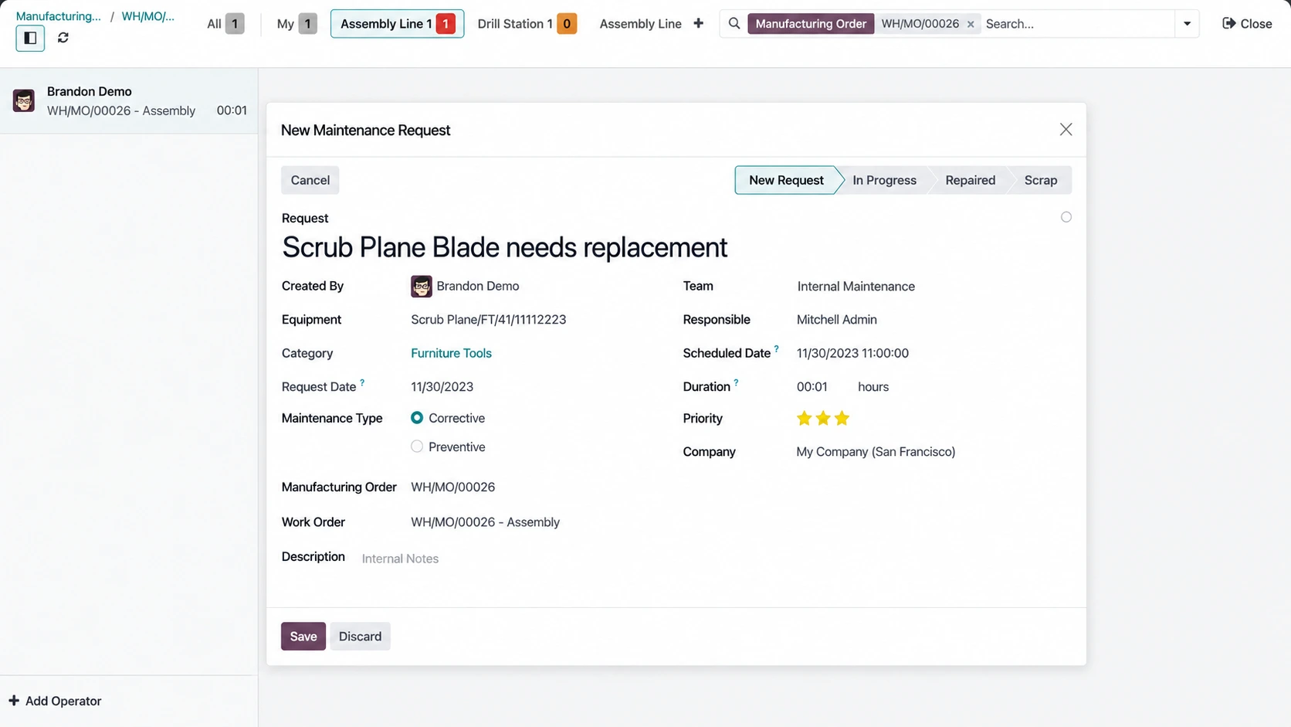Show Duration help tooltip icon
The height and width of the screenshot is (727, 1291).
coord(736,382)
